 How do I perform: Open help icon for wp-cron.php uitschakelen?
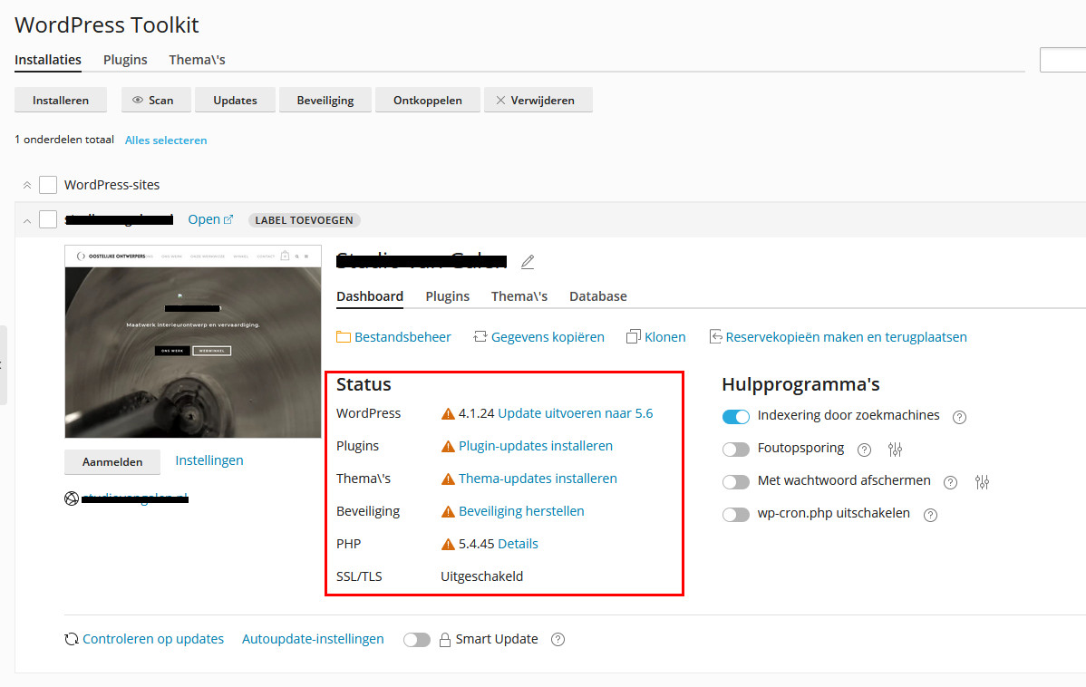(x=931, y=515)
